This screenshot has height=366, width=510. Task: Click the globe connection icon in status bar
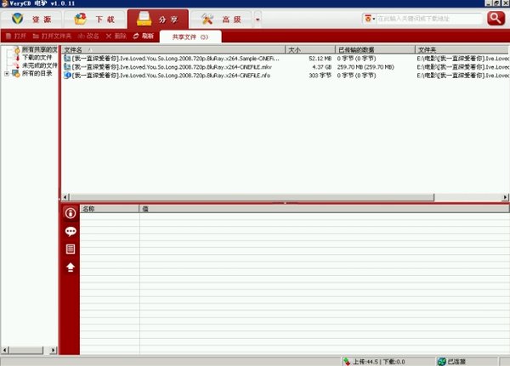pos(442,362)
